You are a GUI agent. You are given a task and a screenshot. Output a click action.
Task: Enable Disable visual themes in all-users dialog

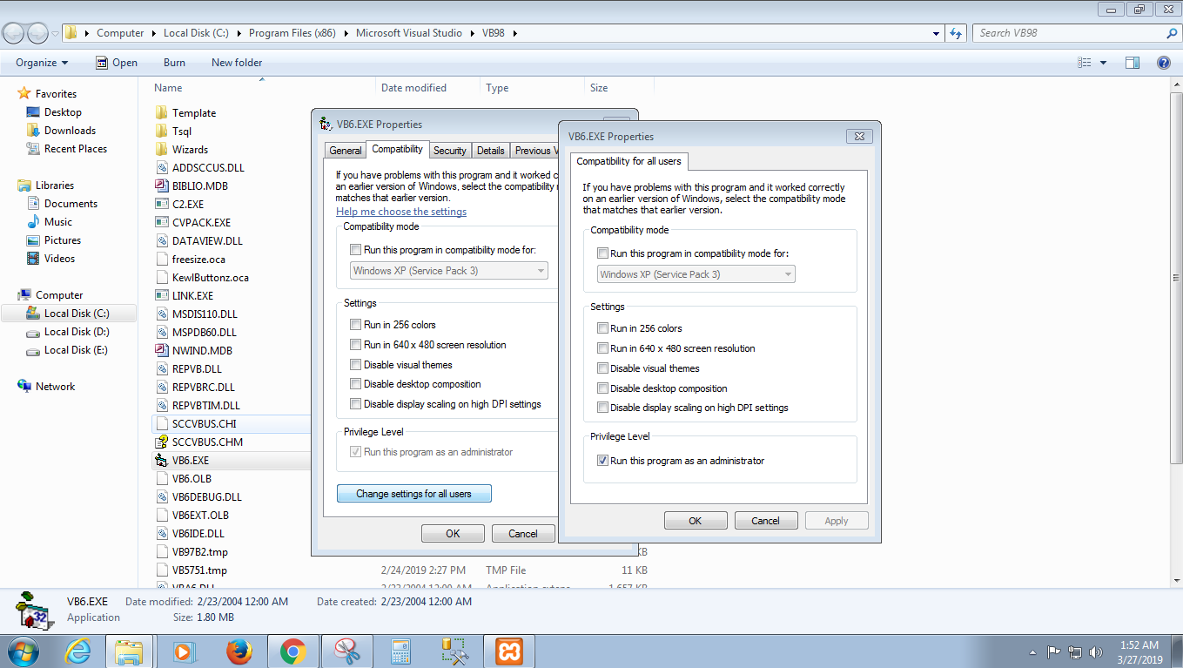coord(602,368)
